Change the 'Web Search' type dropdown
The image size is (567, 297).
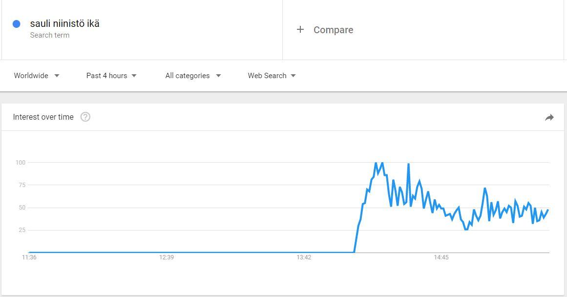272,76
